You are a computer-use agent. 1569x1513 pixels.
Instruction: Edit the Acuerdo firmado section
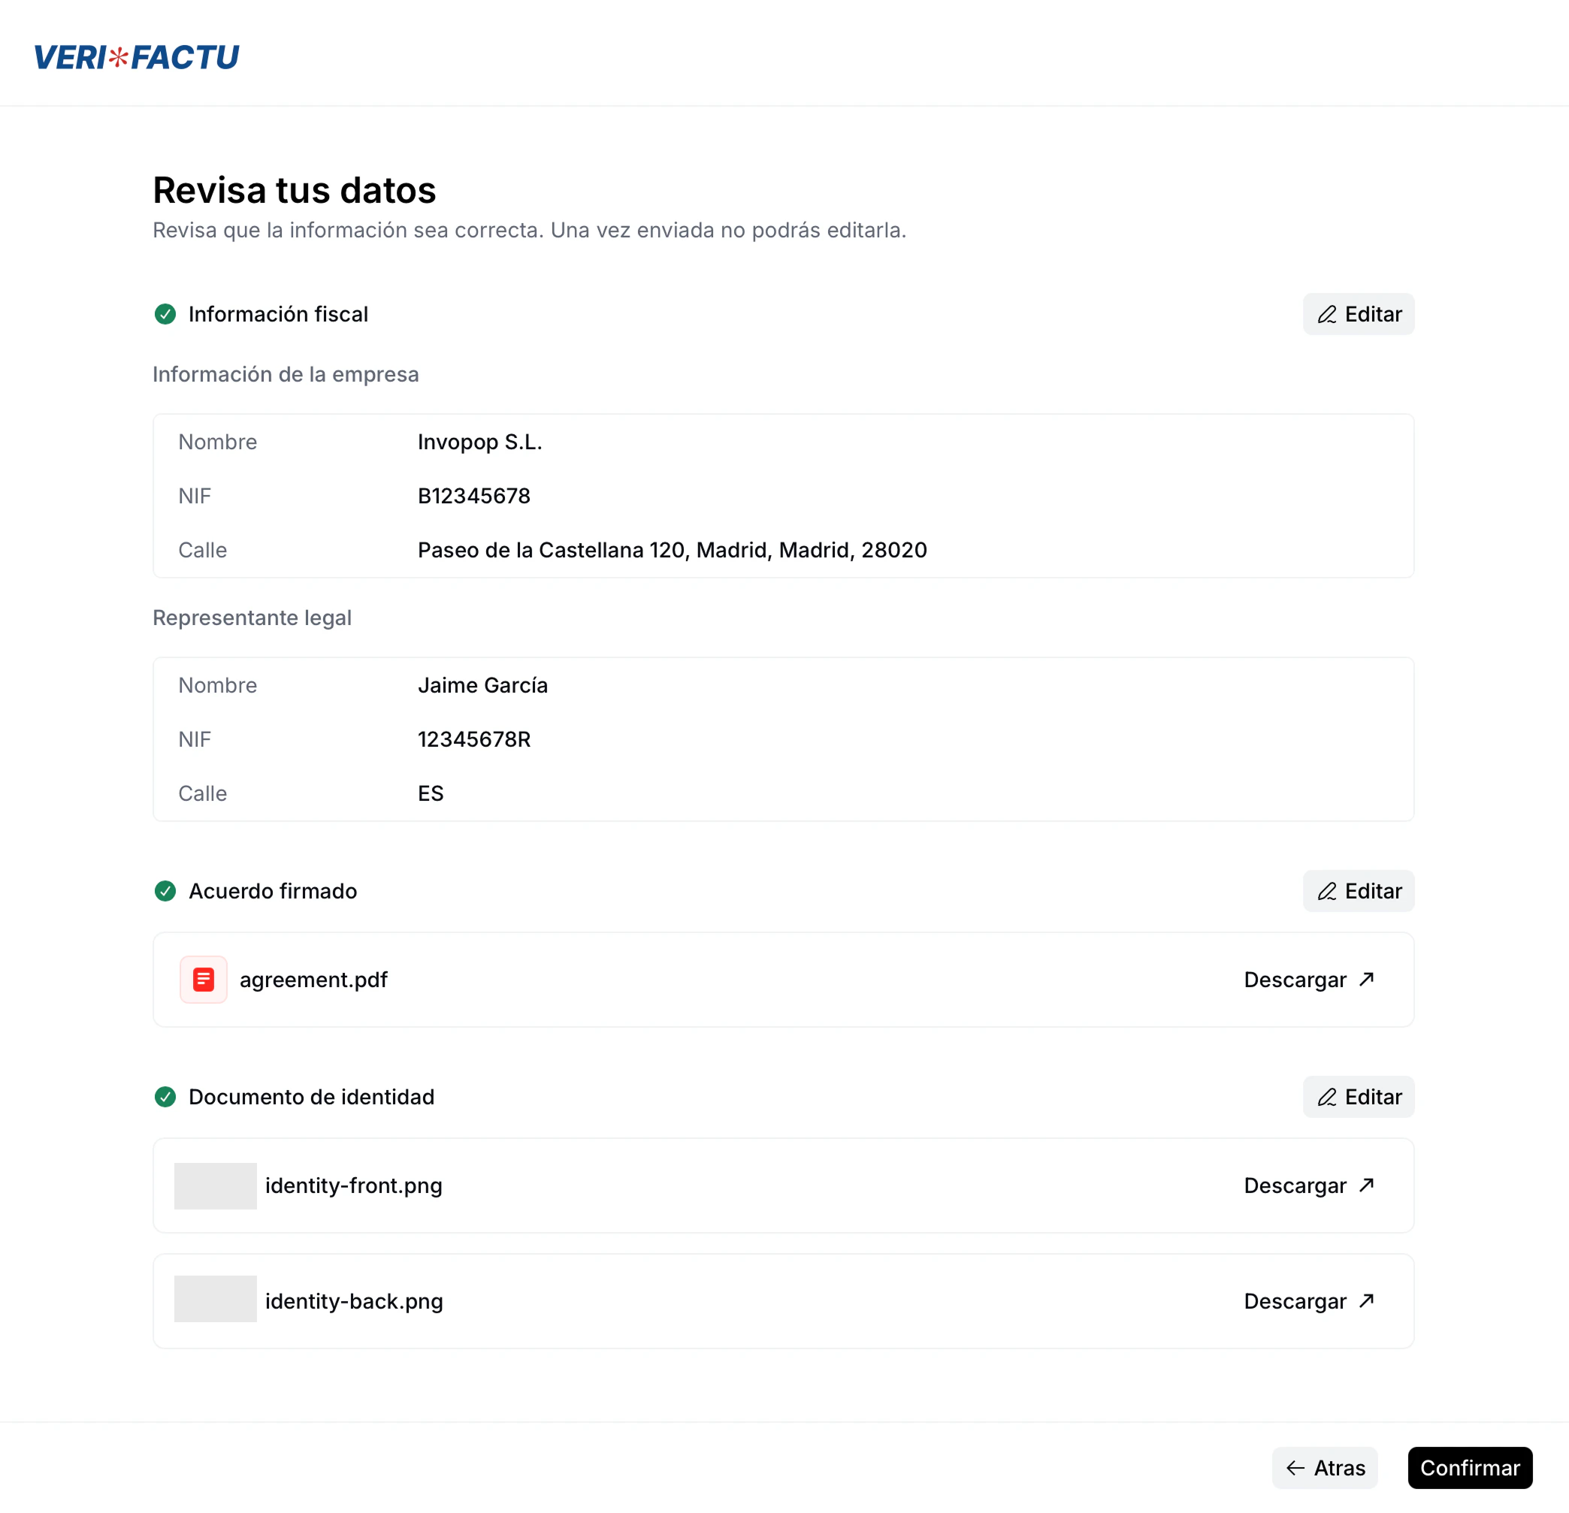tap(1358, 890)
